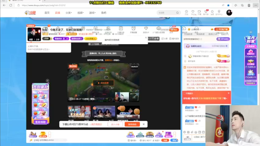
Task: Reload the page with the refresh icon
Action: [x=11, y=5]
